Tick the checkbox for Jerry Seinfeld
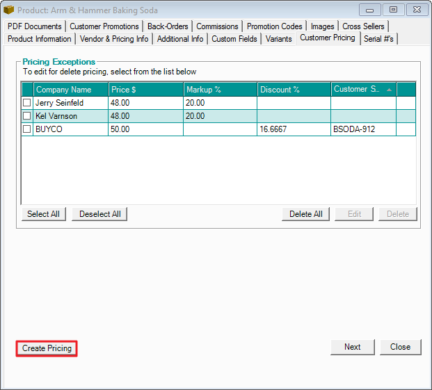 (x=27, y=103)
